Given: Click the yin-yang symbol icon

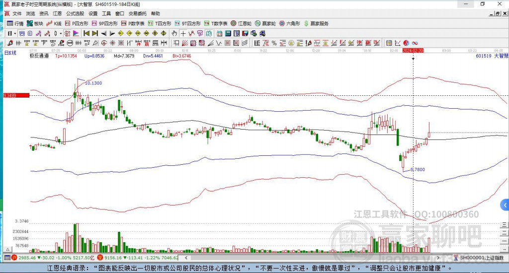Looking at the screenshot, I should click(x=406, y=43).
